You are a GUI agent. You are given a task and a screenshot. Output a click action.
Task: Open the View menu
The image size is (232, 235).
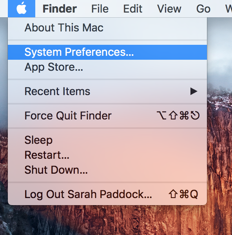169,9
